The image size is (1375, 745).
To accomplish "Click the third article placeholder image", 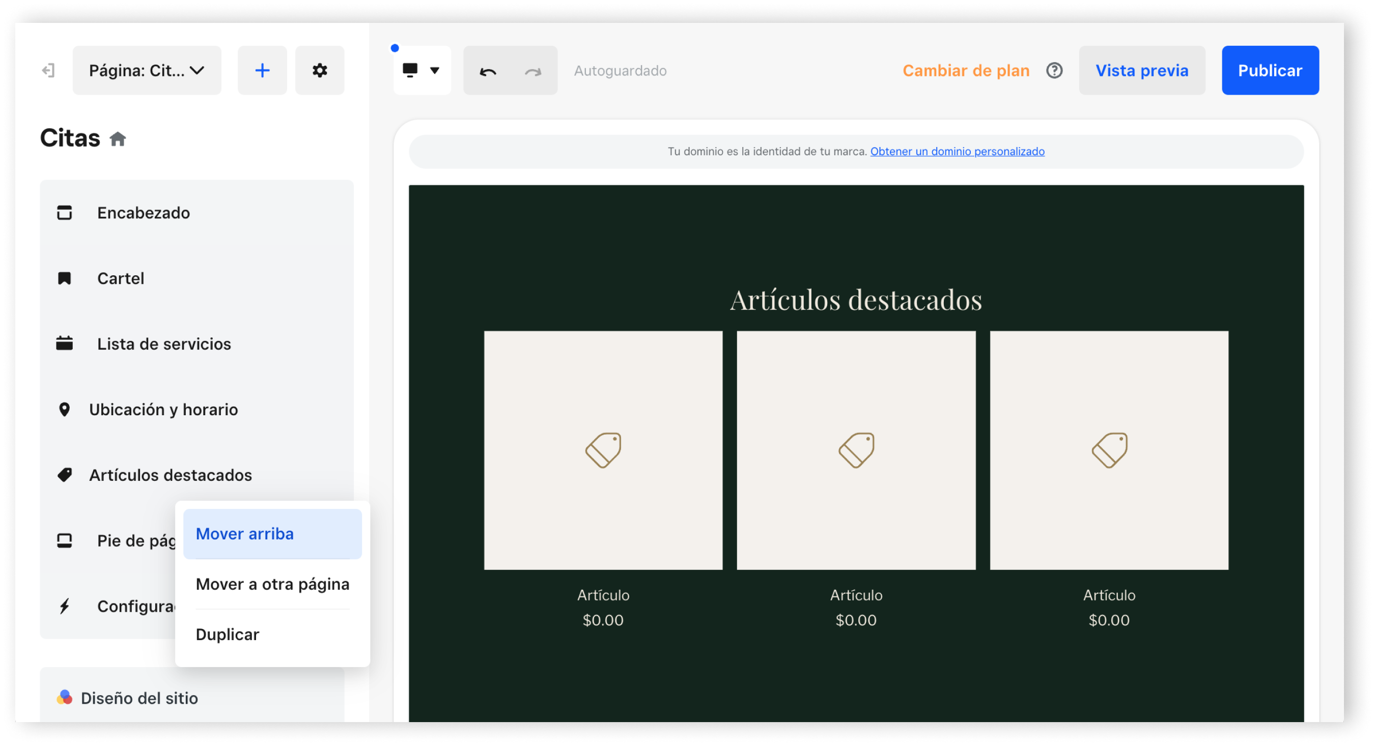I will 1109,450.
